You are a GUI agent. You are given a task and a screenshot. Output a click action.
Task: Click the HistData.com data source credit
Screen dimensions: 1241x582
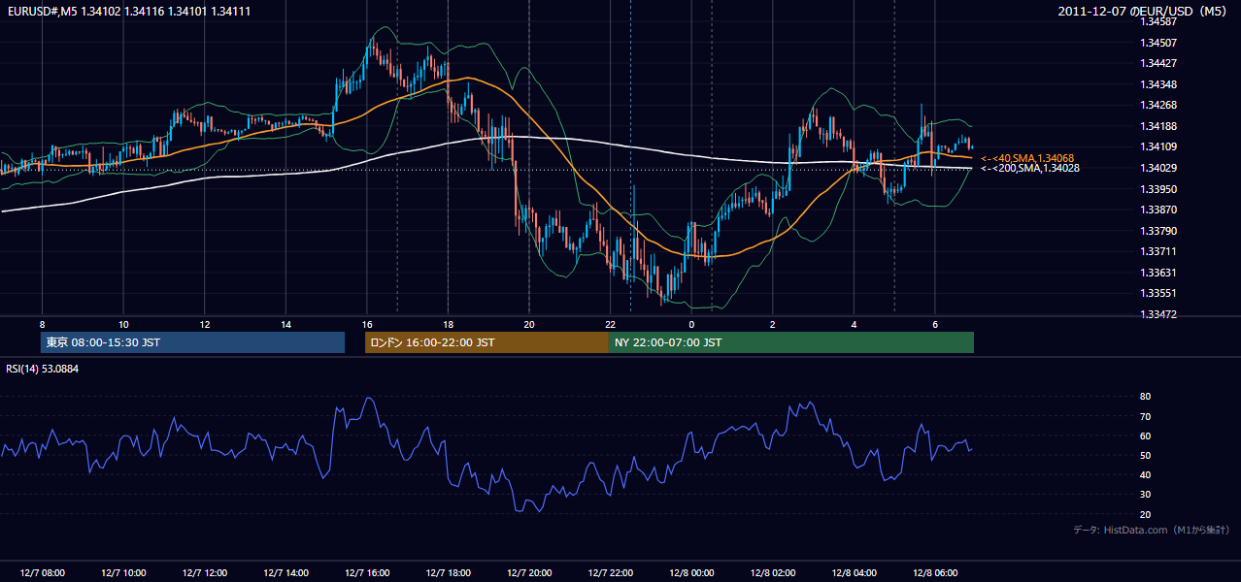pos(1152,530)
